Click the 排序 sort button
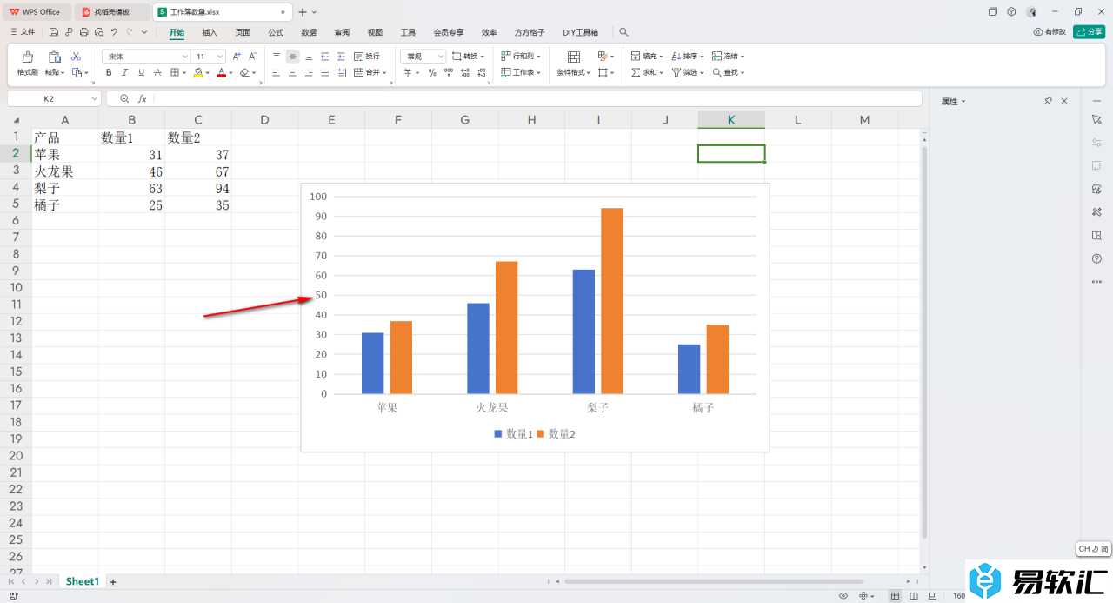This screenshot has width=1113, height=603. [x=688, y=56]
